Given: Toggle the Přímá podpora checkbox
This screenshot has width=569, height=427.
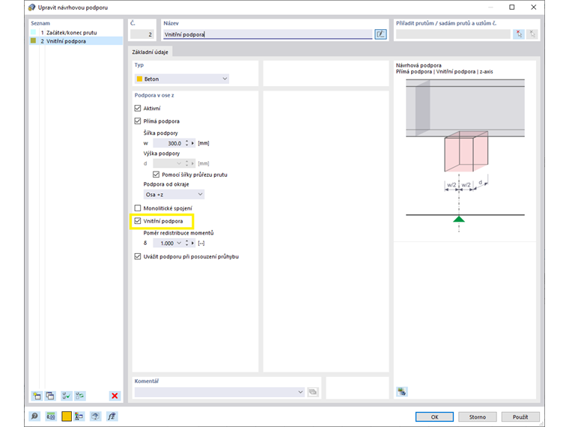Looking at the screenshot, I should [138, 121].
